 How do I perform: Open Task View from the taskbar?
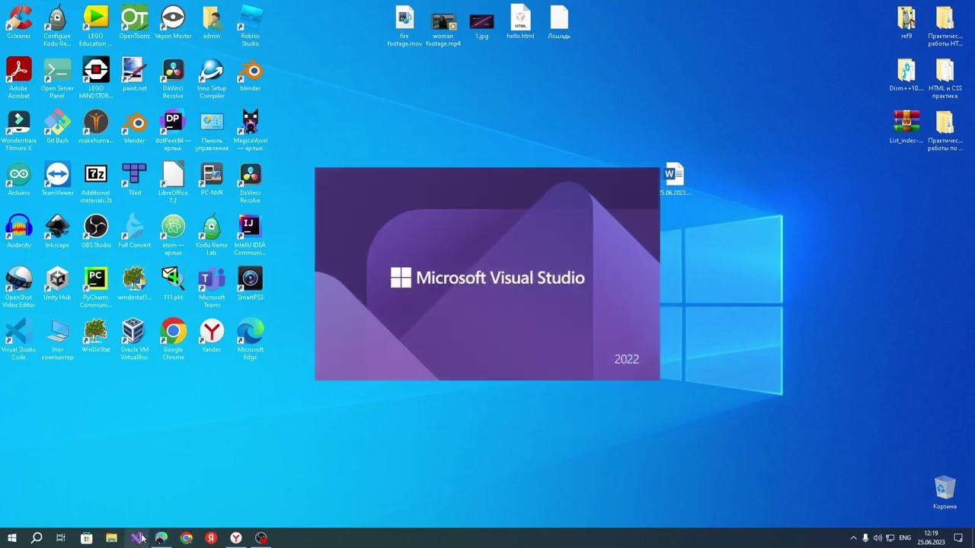[x=61, y=538]
